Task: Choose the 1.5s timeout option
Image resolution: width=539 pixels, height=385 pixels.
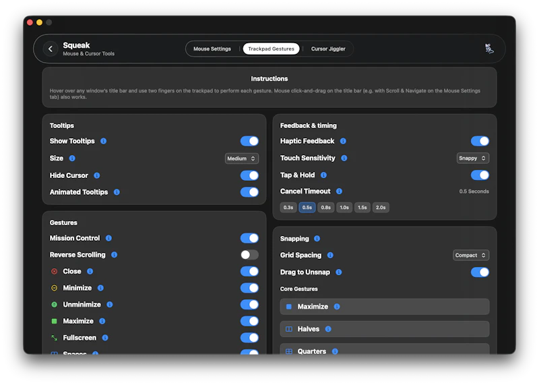Action: [x=362, y=208]
